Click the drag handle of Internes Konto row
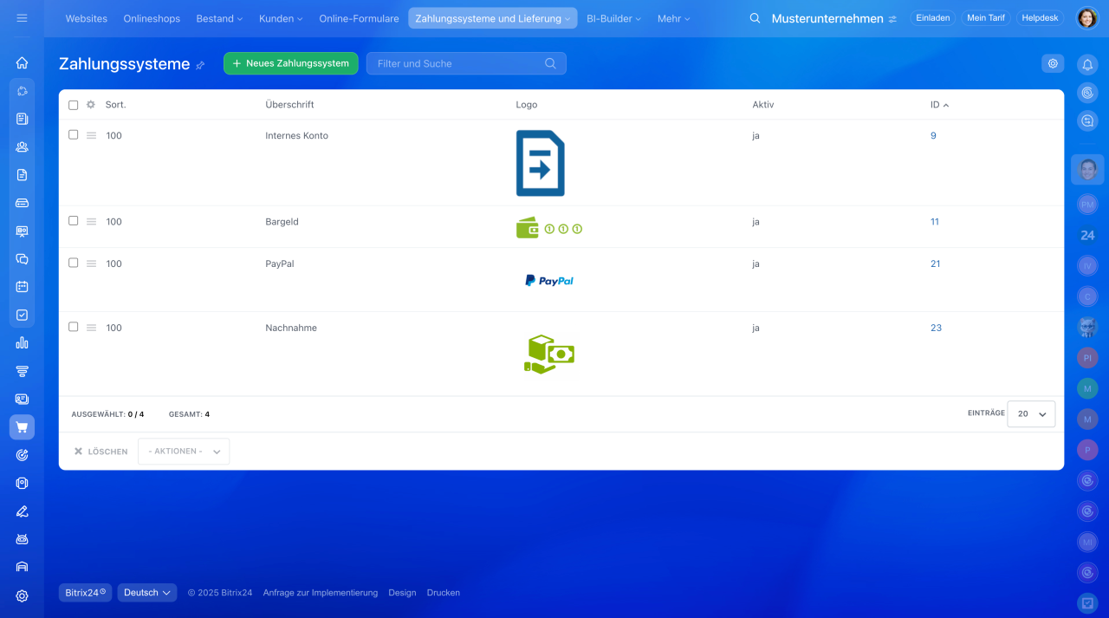Screen dimensions: 1109x618 (91, 136)
